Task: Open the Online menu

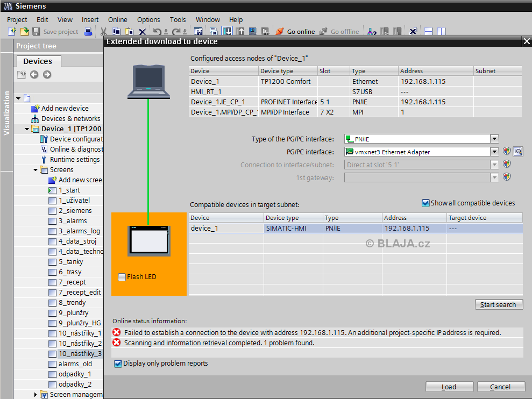Action: click(x=118, y=20)
